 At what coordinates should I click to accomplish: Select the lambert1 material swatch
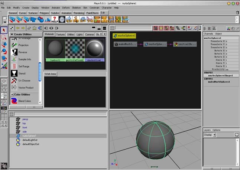tap(55, 49)
